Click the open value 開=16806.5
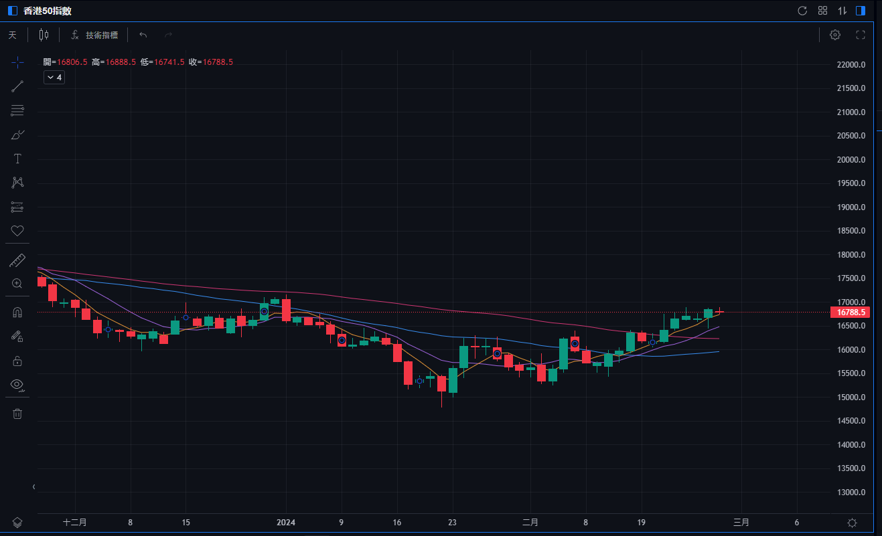 pyautogui.click(x=66, y=62)
